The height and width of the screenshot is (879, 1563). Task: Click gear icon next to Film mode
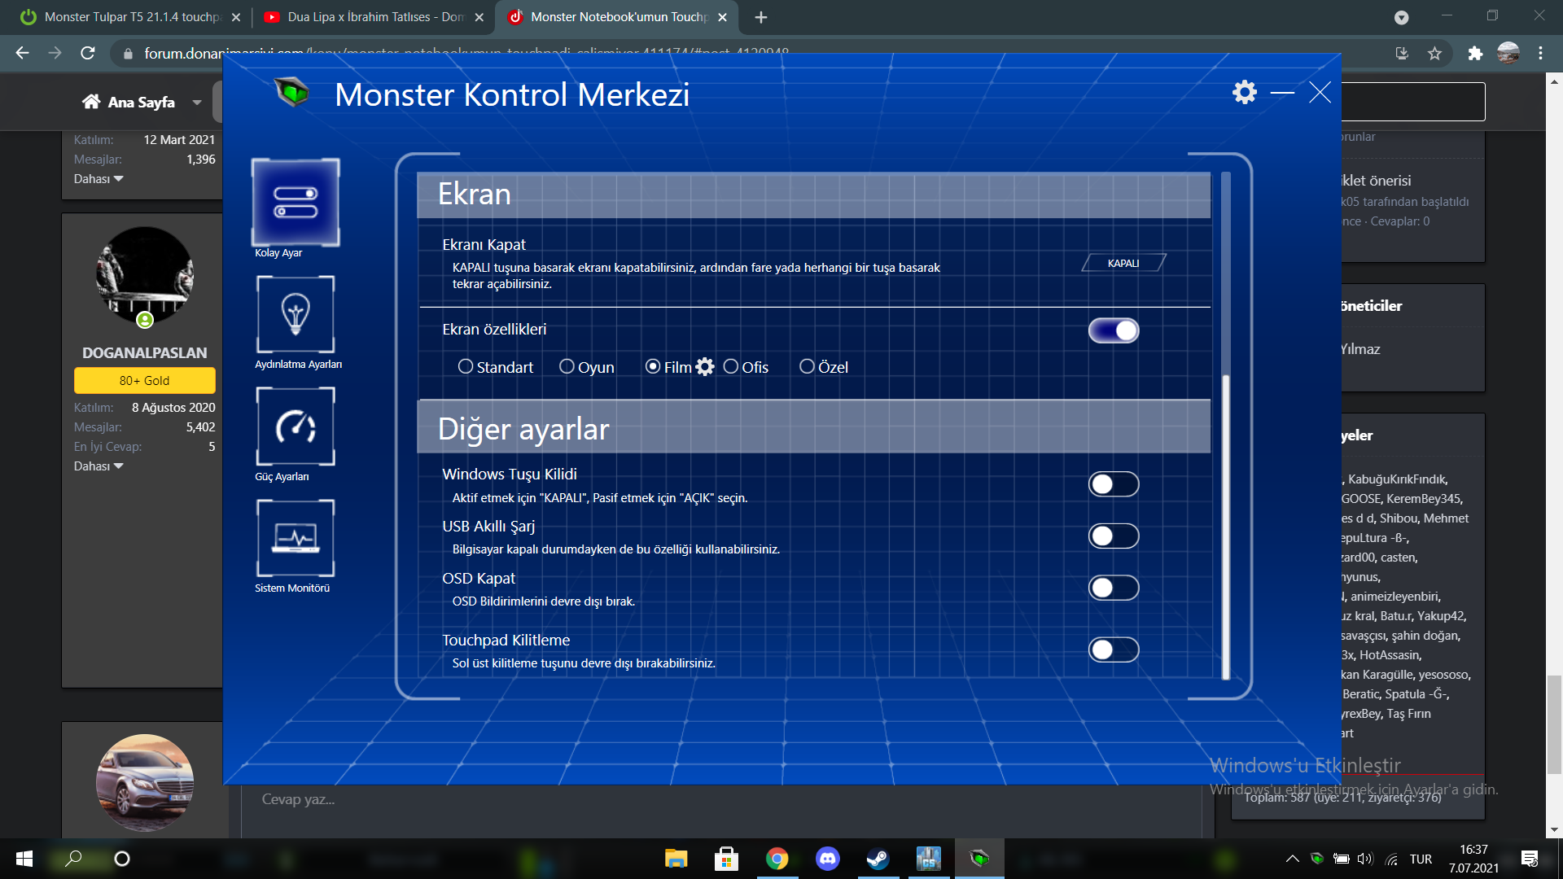click(x=705, y=367)
